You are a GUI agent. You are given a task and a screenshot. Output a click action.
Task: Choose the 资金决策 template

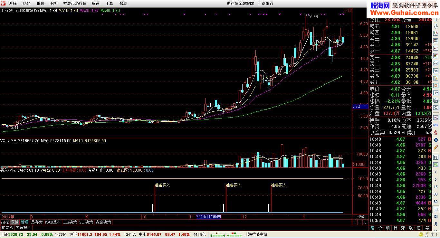pos(103,222)
